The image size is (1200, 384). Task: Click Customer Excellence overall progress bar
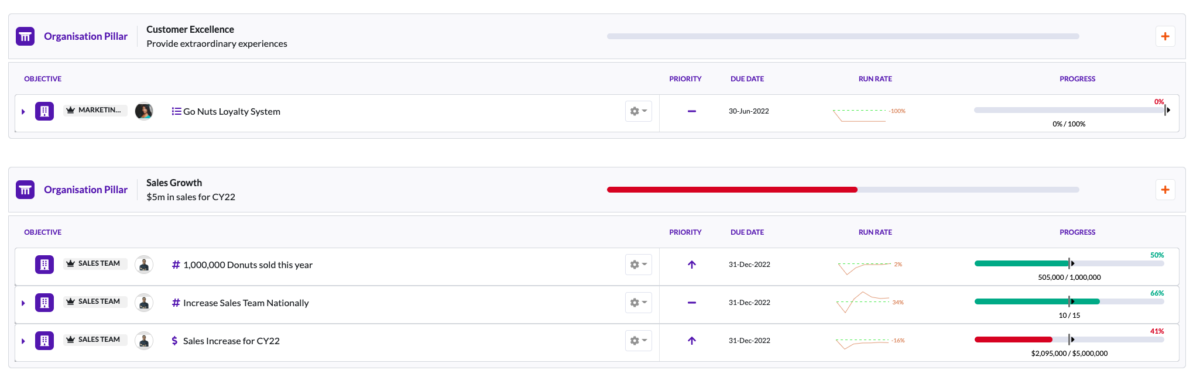843,36
